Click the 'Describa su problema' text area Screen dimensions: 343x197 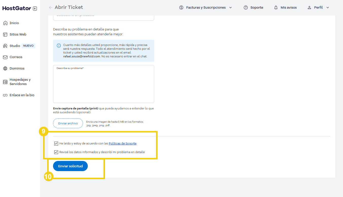[104, 85]
